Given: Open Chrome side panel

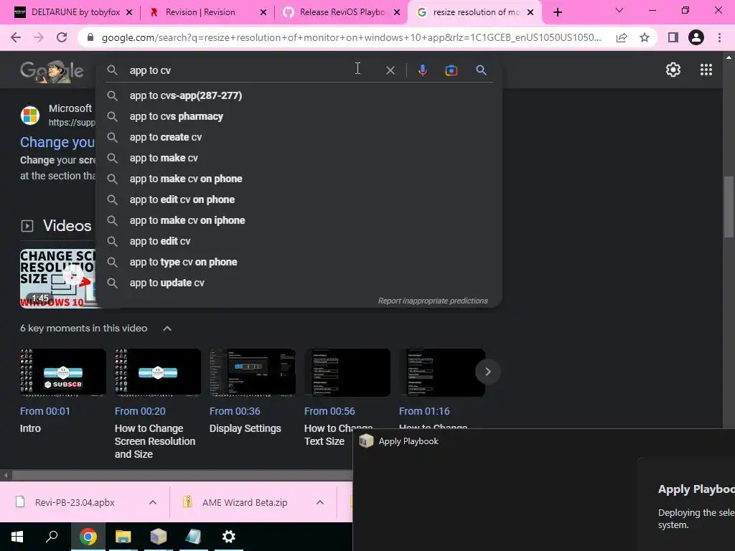Looking at the screenshot, I should tap(673, 37).
